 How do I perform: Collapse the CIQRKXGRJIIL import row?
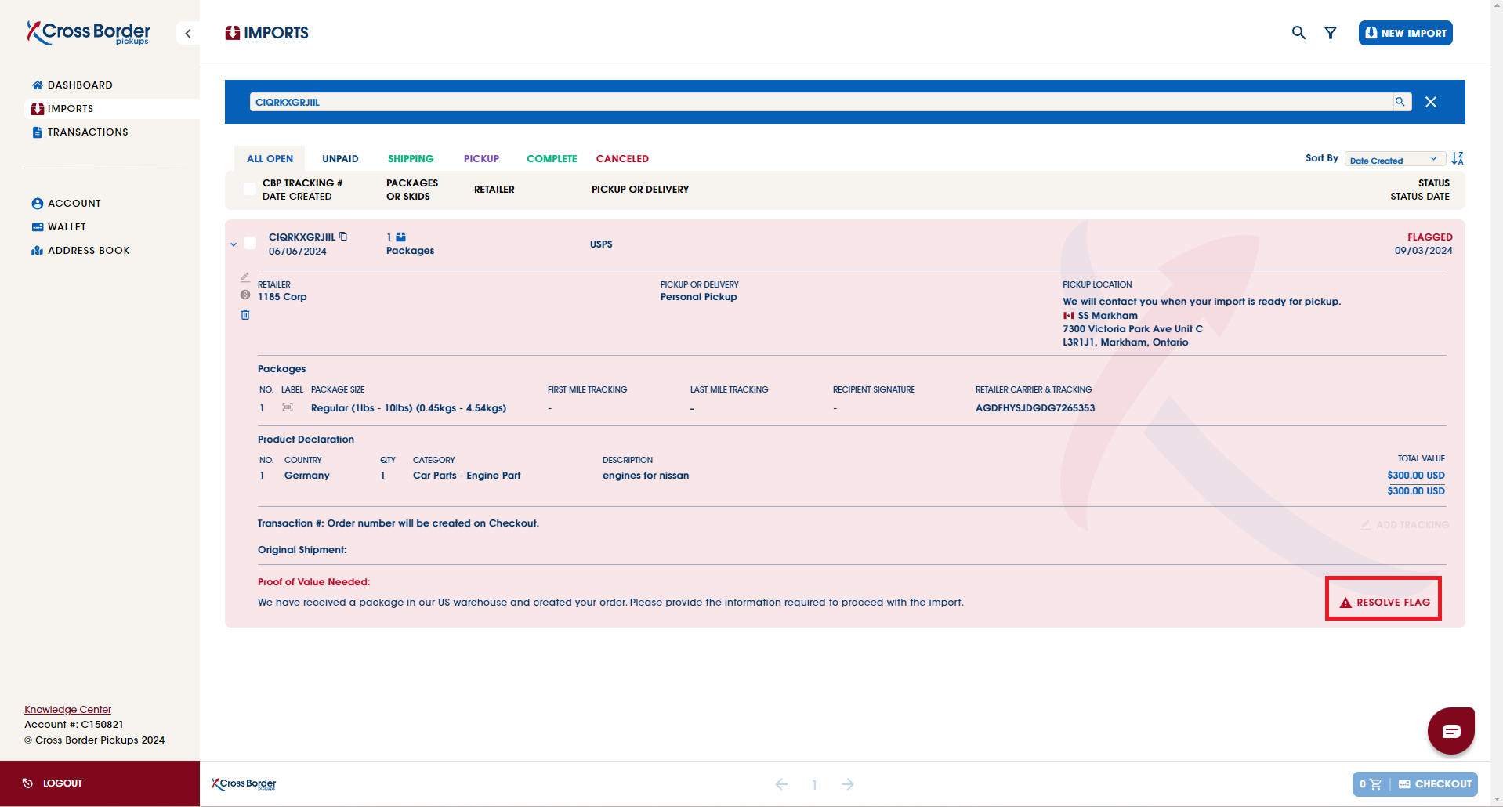point(234,244)
